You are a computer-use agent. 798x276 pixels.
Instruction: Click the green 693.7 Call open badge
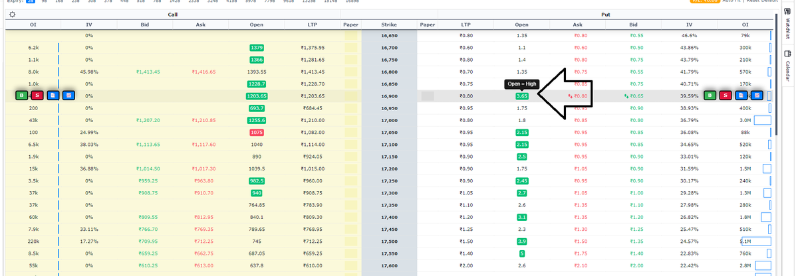pos(257,108)
